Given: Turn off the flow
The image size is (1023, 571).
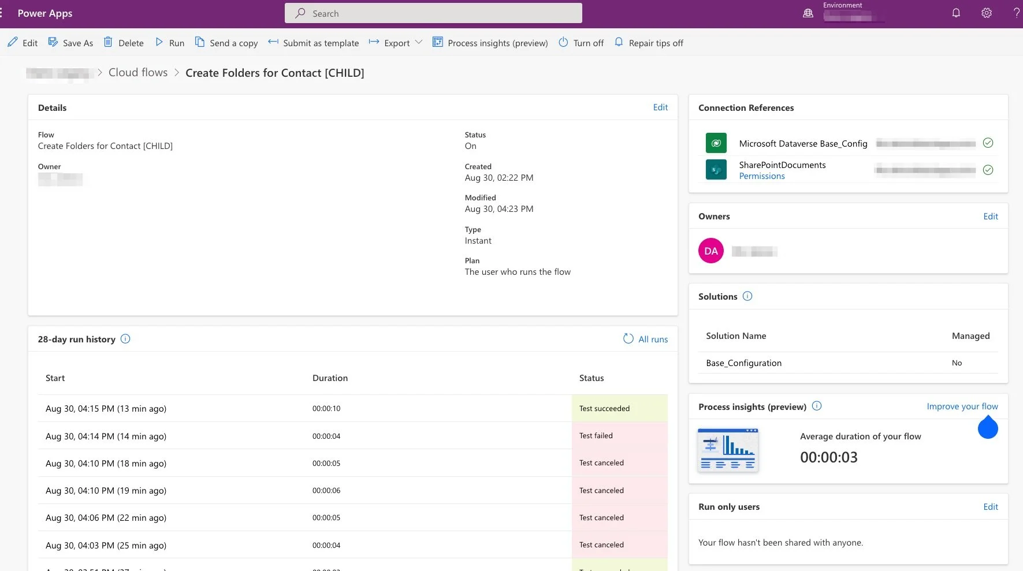Looking at the screenshot, I should [x=581, y=42].
